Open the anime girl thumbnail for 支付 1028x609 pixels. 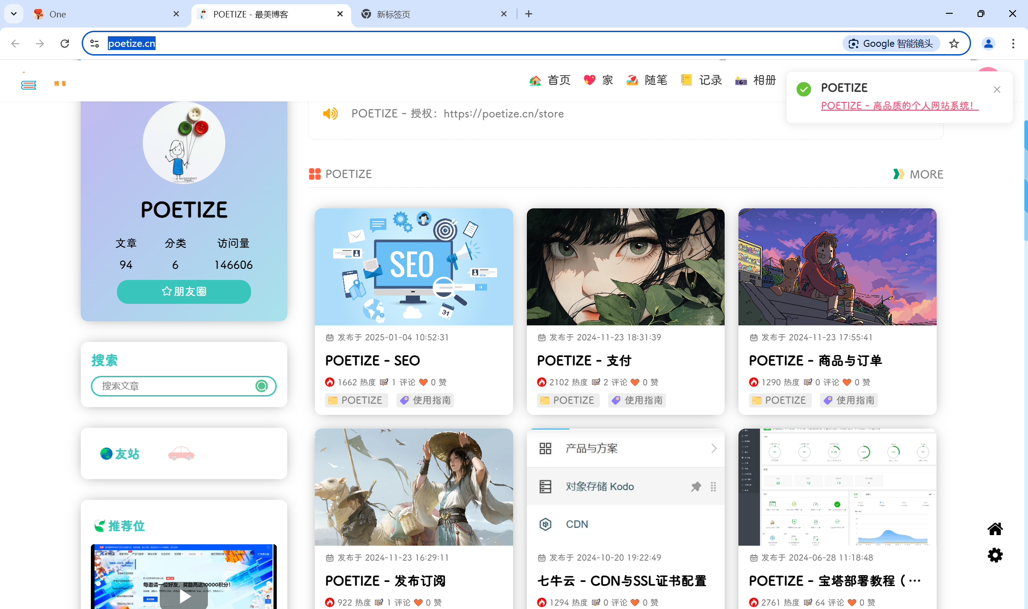(626, 267)
